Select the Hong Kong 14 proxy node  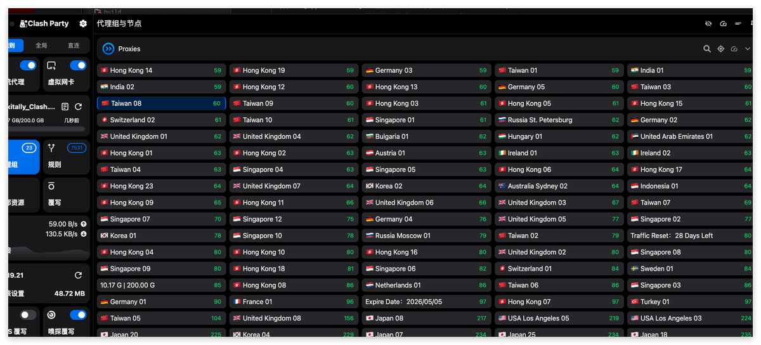(x=161, y=70)
